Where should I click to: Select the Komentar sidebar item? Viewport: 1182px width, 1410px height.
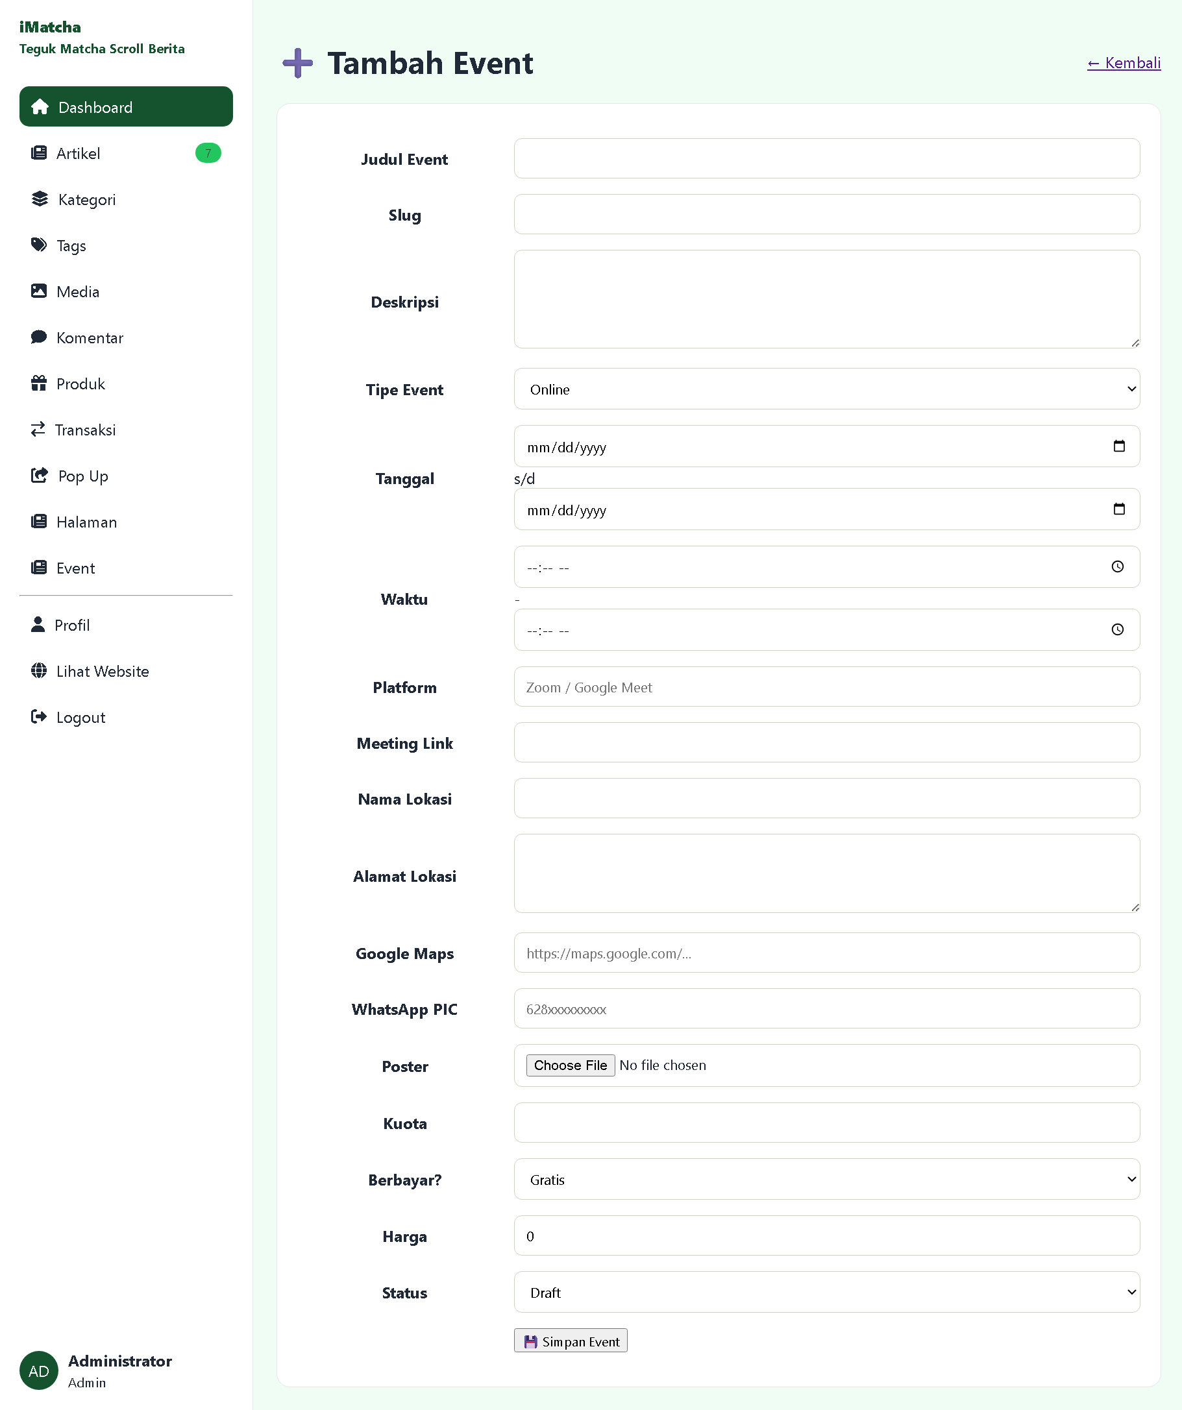coord(90,337)
